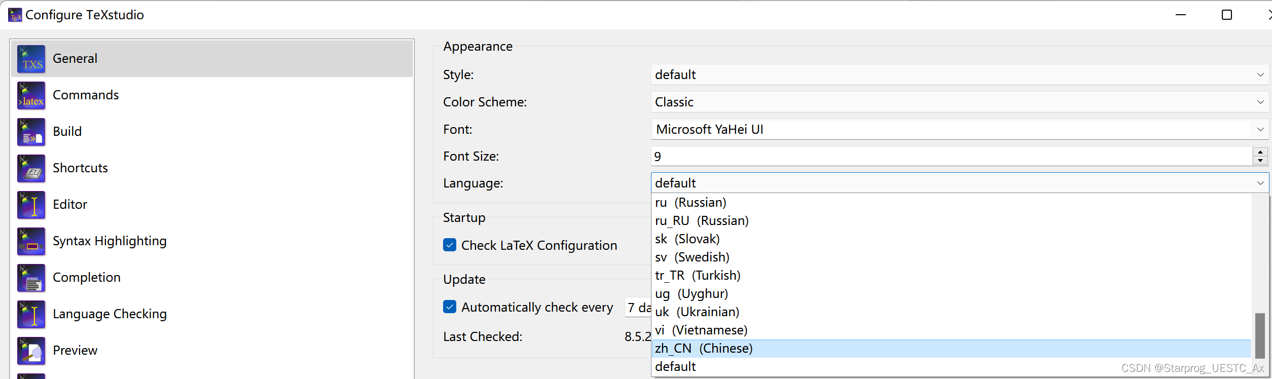Select vi (Vietnamese) language

point(952,330)
